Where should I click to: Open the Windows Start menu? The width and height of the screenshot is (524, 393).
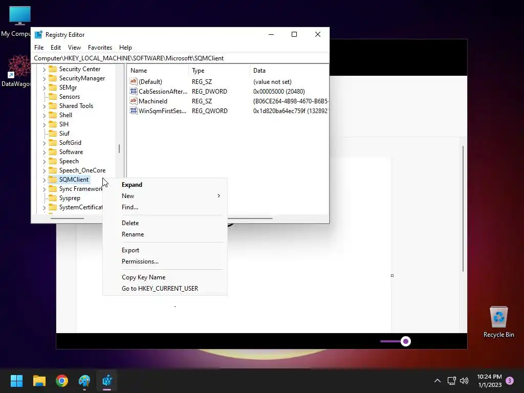[16, 381]
